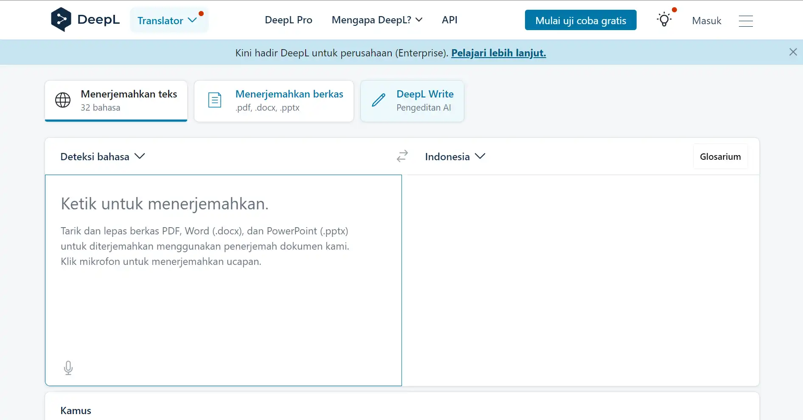Open the DeepL Write tab
This screenshot has height=420, width=803.
click(x=412, y=101)
